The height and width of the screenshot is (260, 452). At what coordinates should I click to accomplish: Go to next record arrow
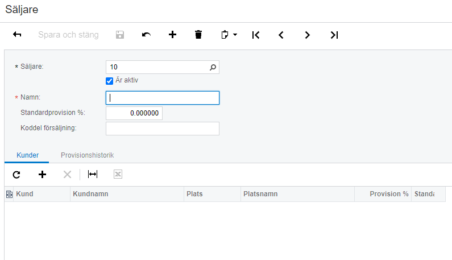tap(308, 35)
